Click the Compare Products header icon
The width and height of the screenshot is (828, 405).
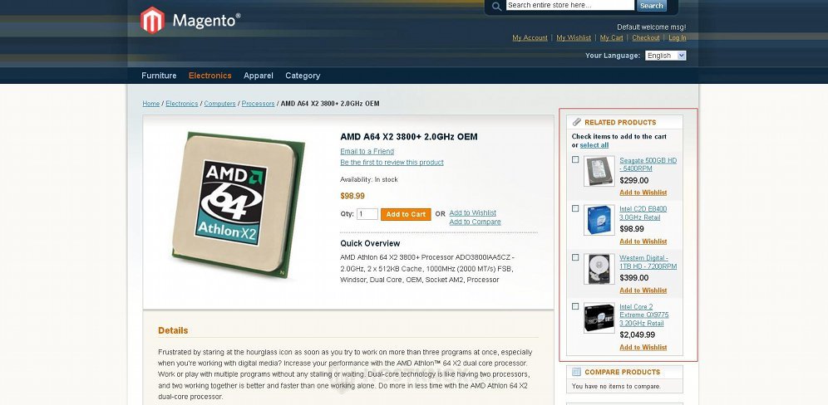point(577,372)
